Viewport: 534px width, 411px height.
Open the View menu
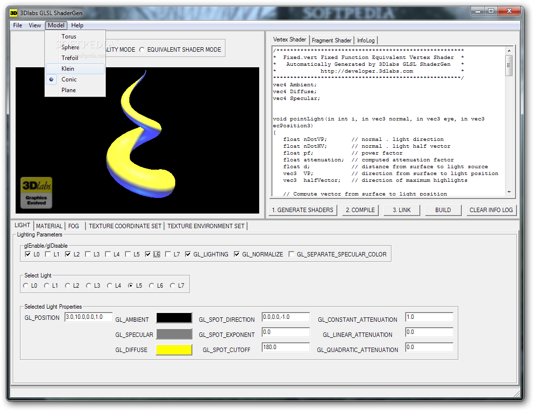35,25
